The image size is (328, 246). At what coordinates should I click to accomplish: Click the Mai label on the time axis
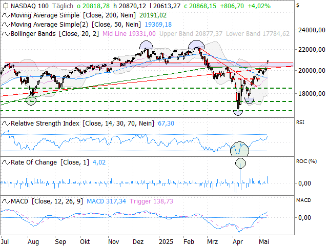[x=264, y=242]
